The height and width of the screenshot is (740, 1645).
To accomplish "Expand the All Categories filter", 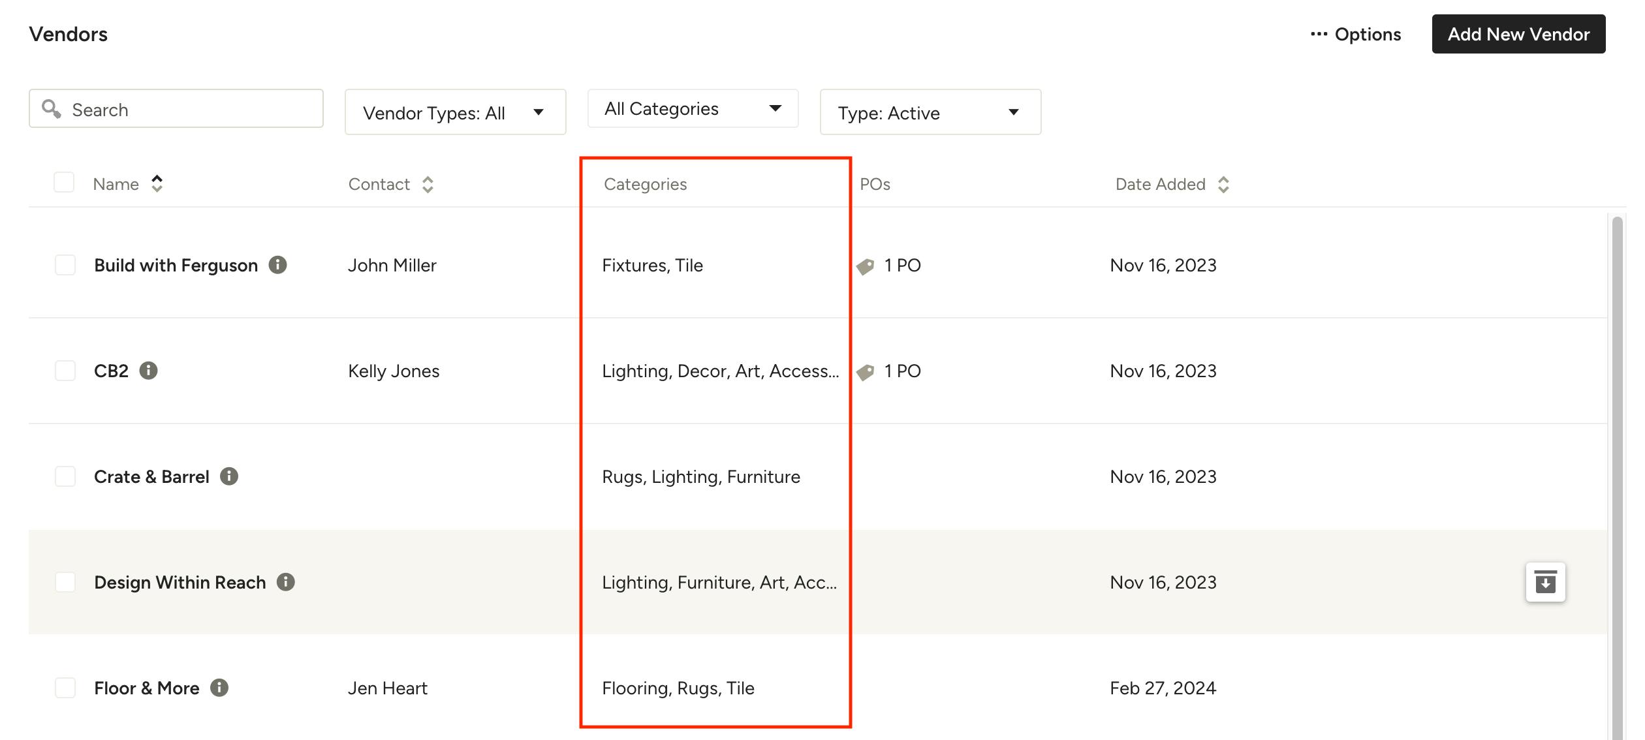I will click(692, 108).
